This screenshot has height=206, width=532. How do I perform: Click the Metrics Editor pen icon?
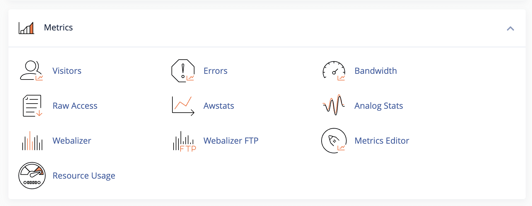pos(334,141)
